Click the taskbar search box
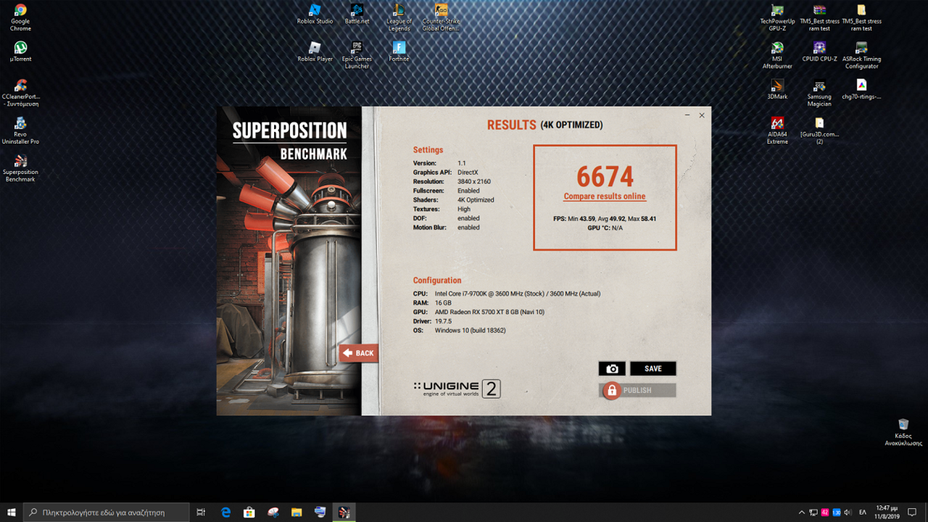This screenshot has height=522, width=928. 106,512
